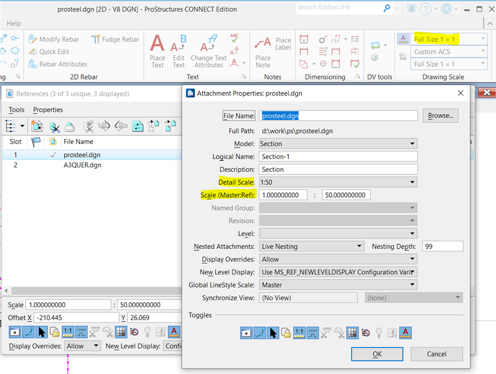The width and height of the screenshot is (496, 374).
Task: Open Display Overrides dropdown in Attachment Properties
Action: (338, 259)
